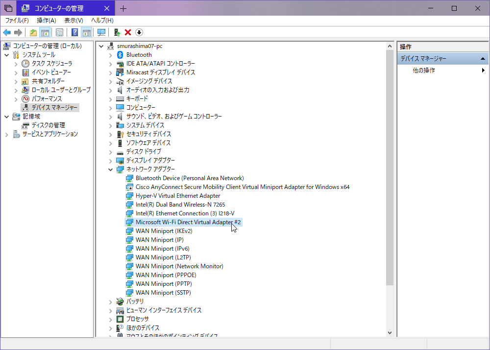Expand the タスク スケジューラ node

(x=16, y=64)
